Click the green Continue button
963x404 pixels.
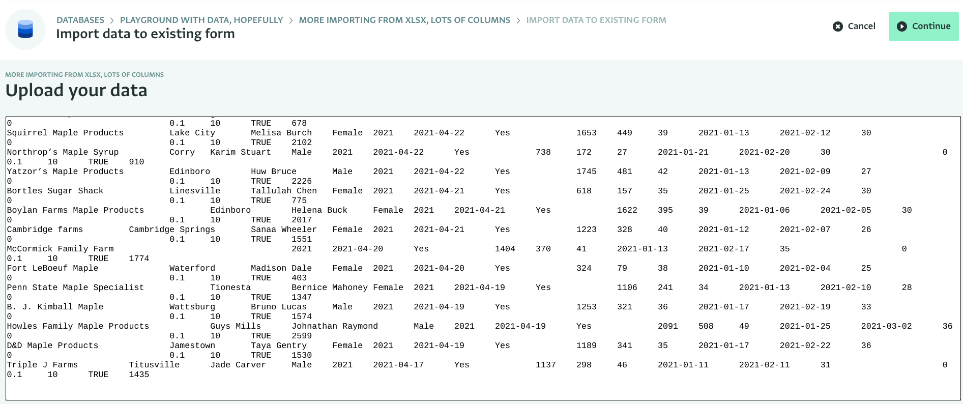point(923,26)
